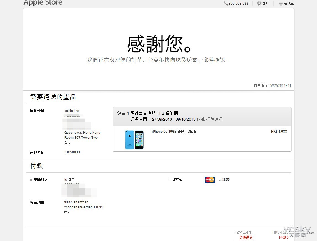Screen dimensions: 317x241
Task: Click delivery dates 27/09/2013 - 08/10/2013
Action: coord(174,119)
